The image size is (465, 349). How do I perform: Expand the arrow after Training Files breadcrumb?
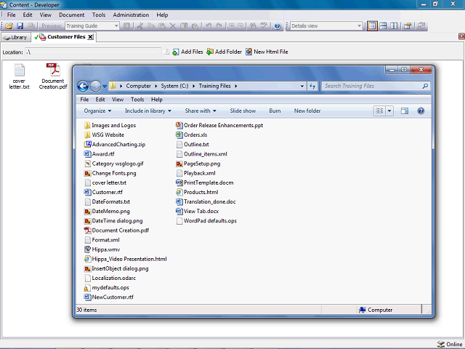(x=236, y=86)
